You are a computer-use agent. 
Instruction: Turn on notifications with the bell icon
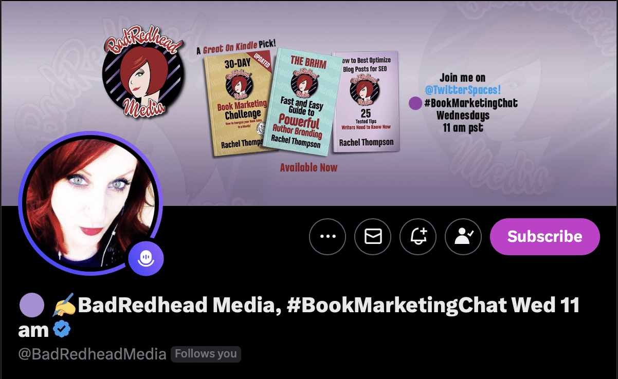(418, 236)
